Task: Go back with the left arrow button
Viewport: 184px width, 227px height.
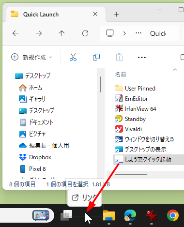Action: point(15,33)
